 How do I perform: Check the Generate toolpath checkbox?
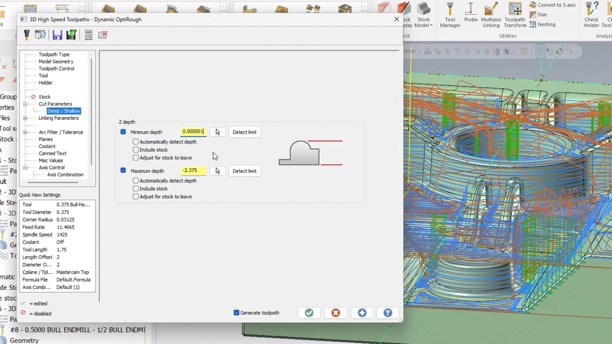[x=236, y=312]
